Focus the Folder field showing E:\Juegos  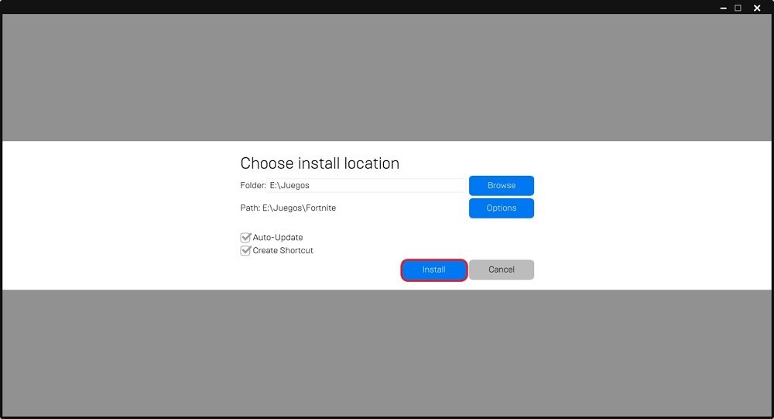point(366,185)
